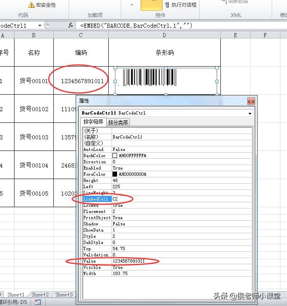Open the Run Dialog (执行对话框) command
Viewport: 287px width, 306px height.
181,5
